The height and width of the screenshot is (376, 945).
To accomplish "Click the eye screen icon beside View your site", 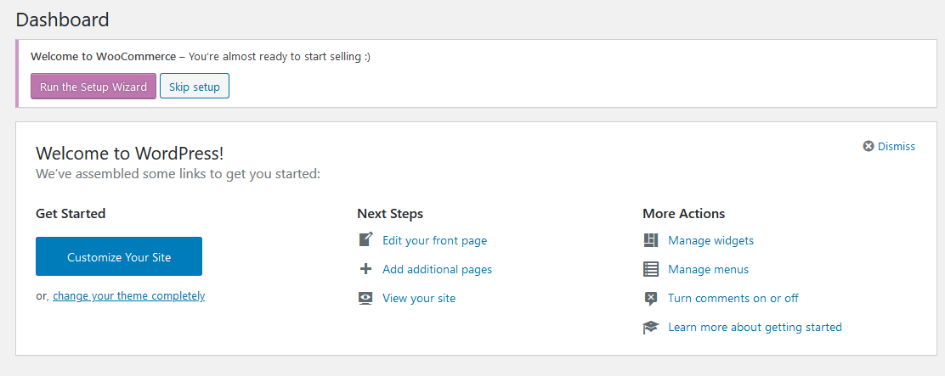I will [365, 299].
